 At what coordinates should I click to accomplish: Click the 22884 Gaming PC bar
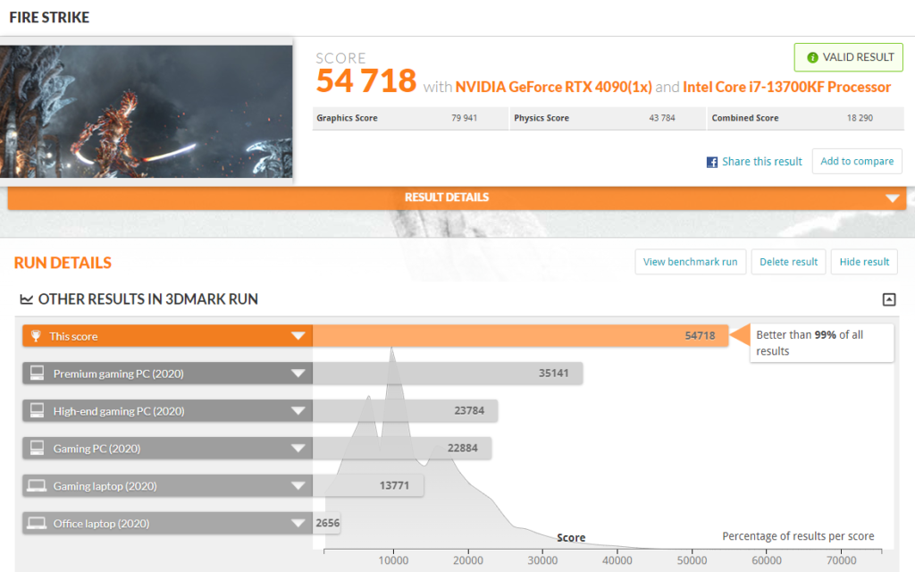coord(402,449)
